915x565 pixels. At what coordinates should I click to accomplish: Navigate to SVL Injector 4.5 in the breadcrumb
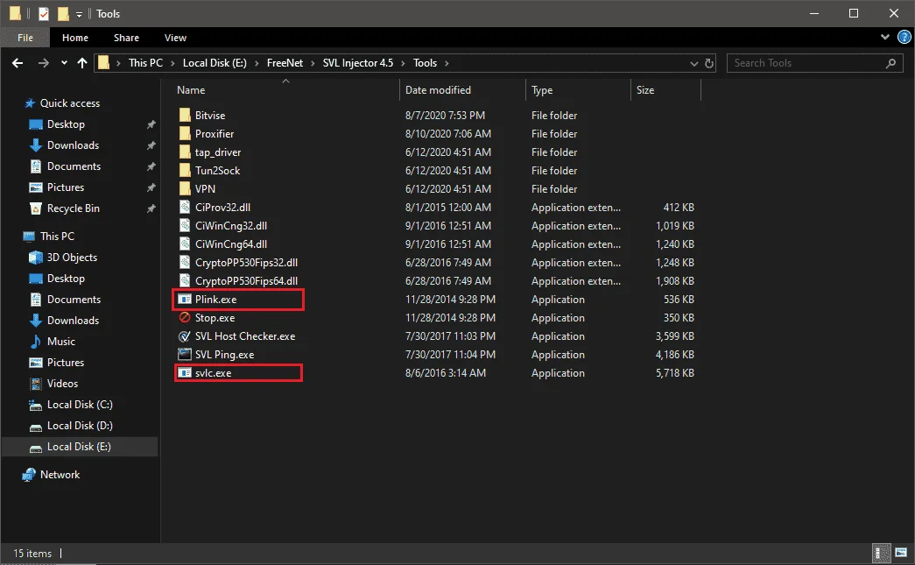[358, 63]
